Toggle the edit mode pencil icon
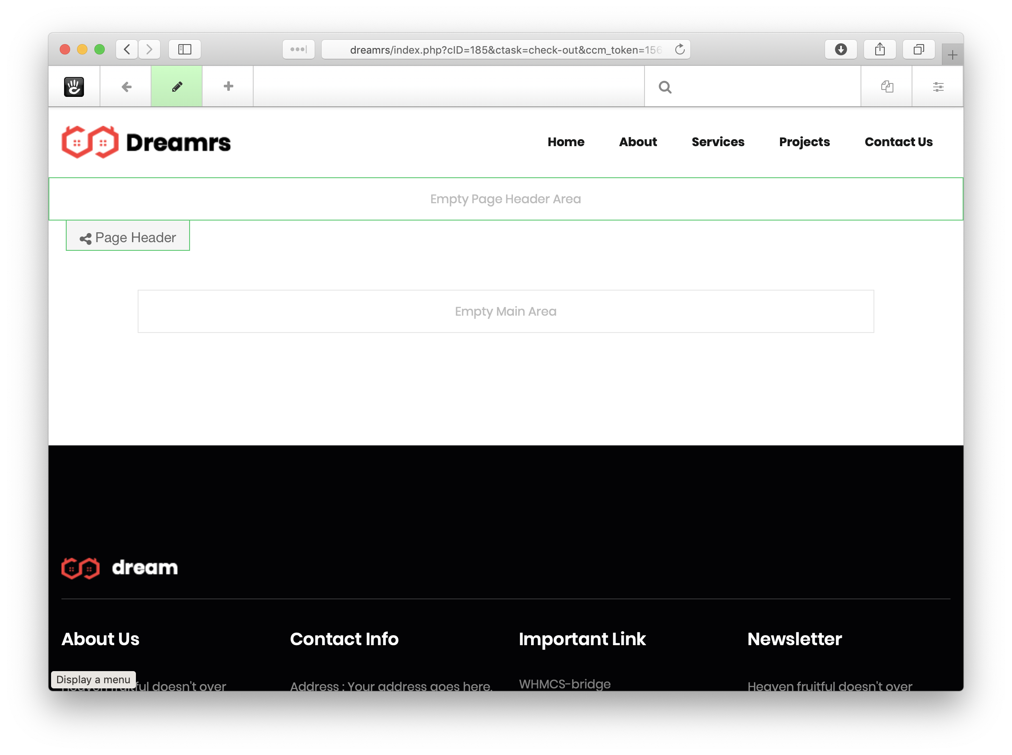Viewport: 1012px width, 755px height. pyautogui.click(x=177, y=86)
